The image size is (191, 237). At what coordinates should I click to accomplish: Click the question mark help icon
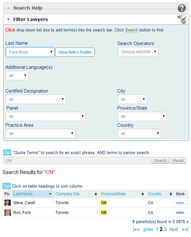pos(181,8)
